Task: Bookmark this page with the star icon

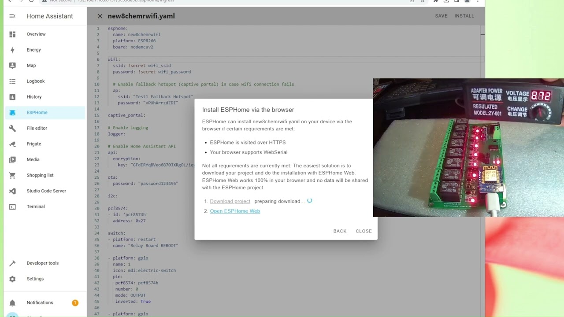Action: (x=423, y=1)
